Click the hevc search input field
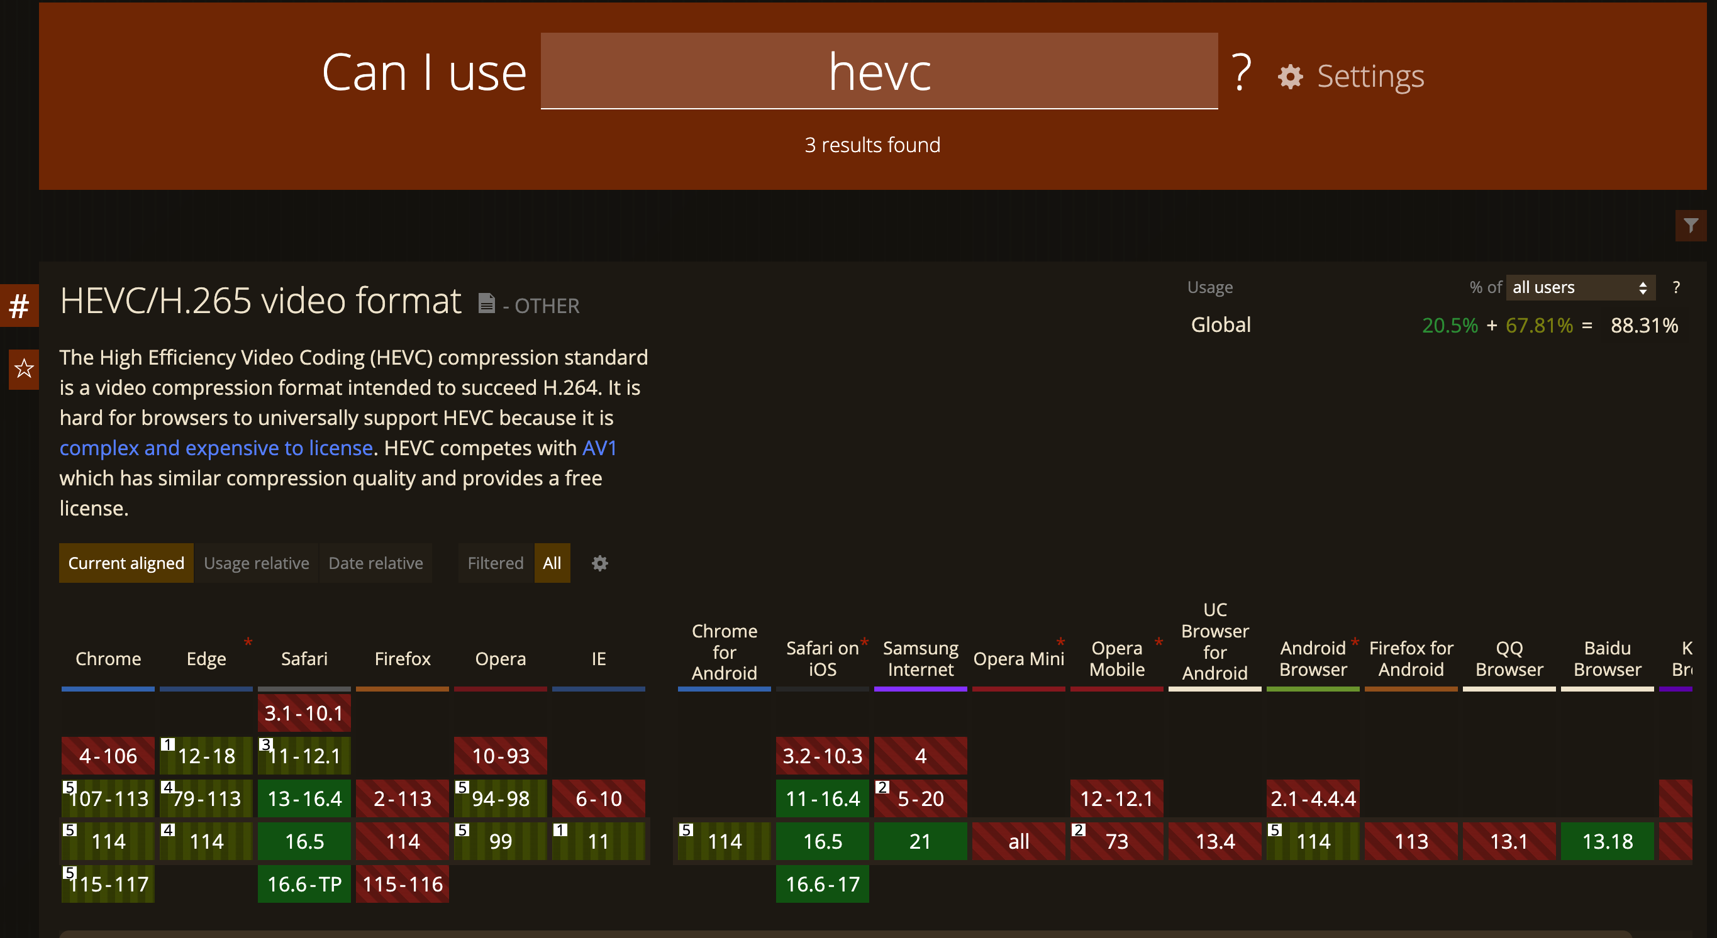This screenshot has height=938, width=1717. pyautogui.click(x=879, y=71)
